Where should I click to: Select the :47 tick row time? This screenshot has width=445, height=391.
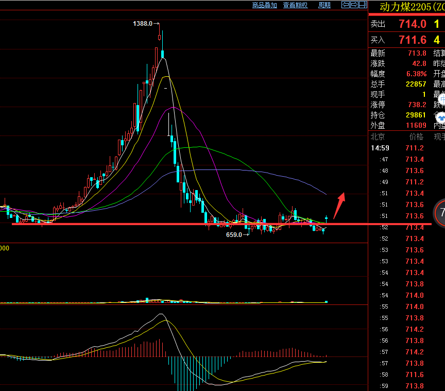click(384, 159)
